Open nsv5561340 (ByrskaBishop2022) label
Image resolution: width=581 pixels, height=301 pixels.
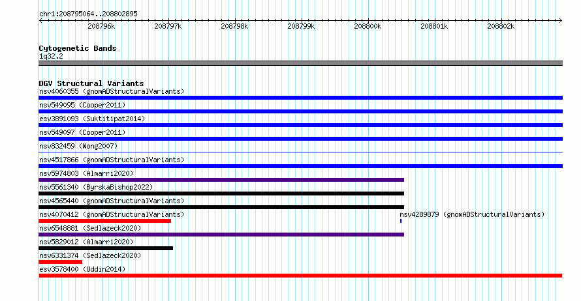[96, 187]
